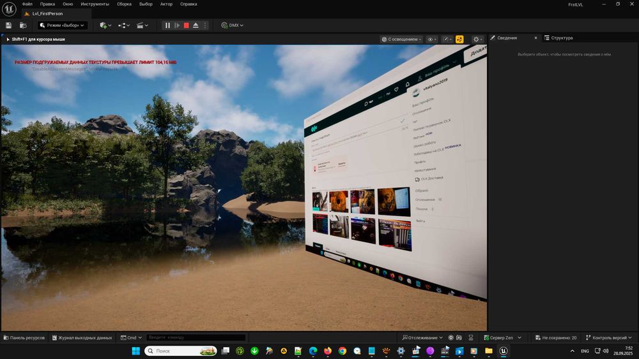Open the viewport Show eye dropdown
639x359 pixels.
[431, 40]
